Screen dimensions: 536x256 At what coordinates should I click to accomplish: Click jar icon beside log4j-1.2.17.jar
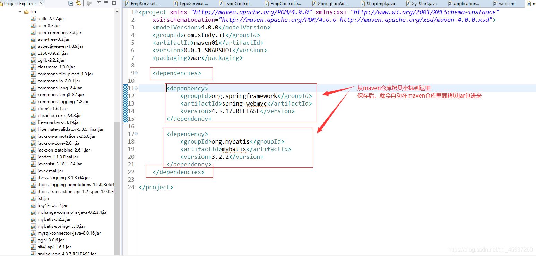(x=33, y=205)
